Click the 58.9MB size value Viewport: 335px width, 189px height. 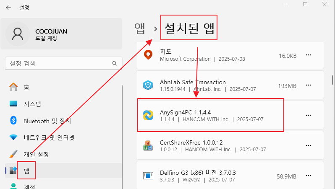[x=286, y=176]
